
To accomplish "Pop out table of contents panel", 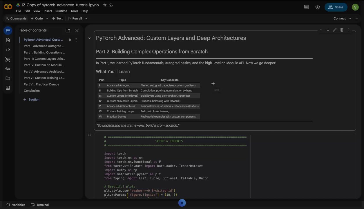I will [x=68, y=30].
